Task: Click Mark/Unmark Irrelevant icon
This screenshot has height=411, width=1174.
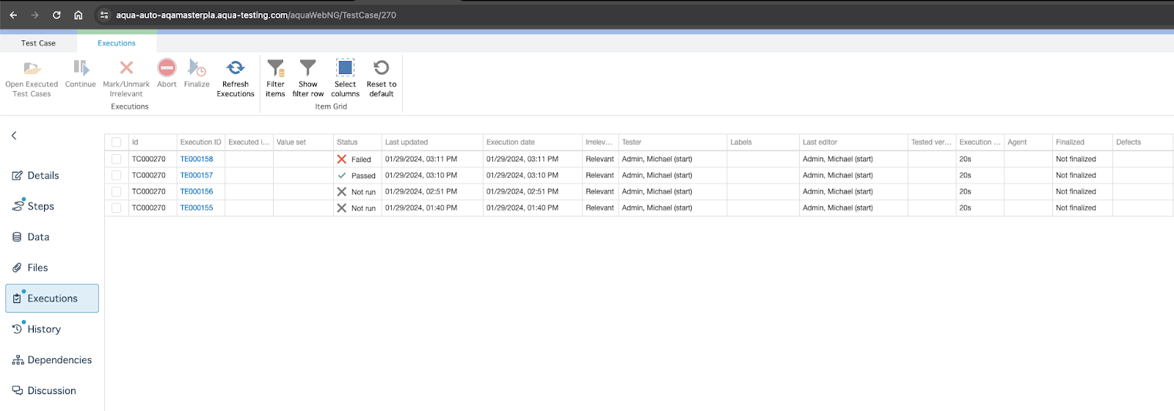Action: click(126, 68)
